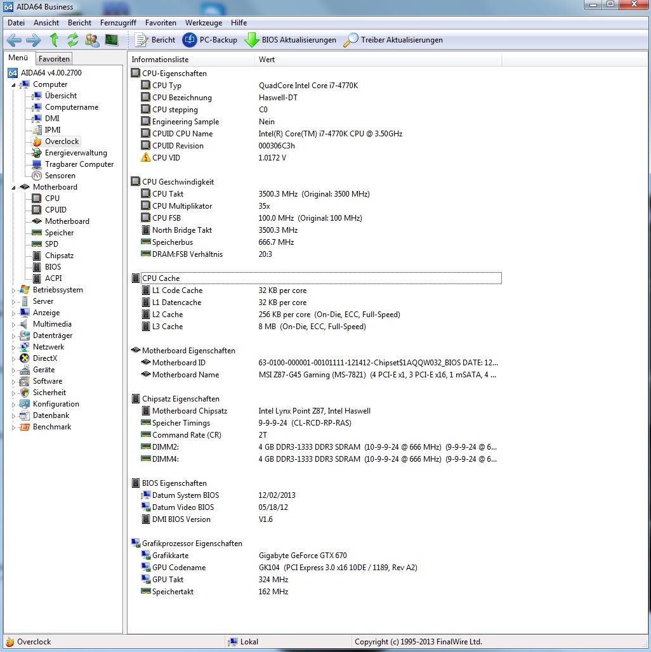
Task: Select the SPD tree item
Action: point(51,244)
